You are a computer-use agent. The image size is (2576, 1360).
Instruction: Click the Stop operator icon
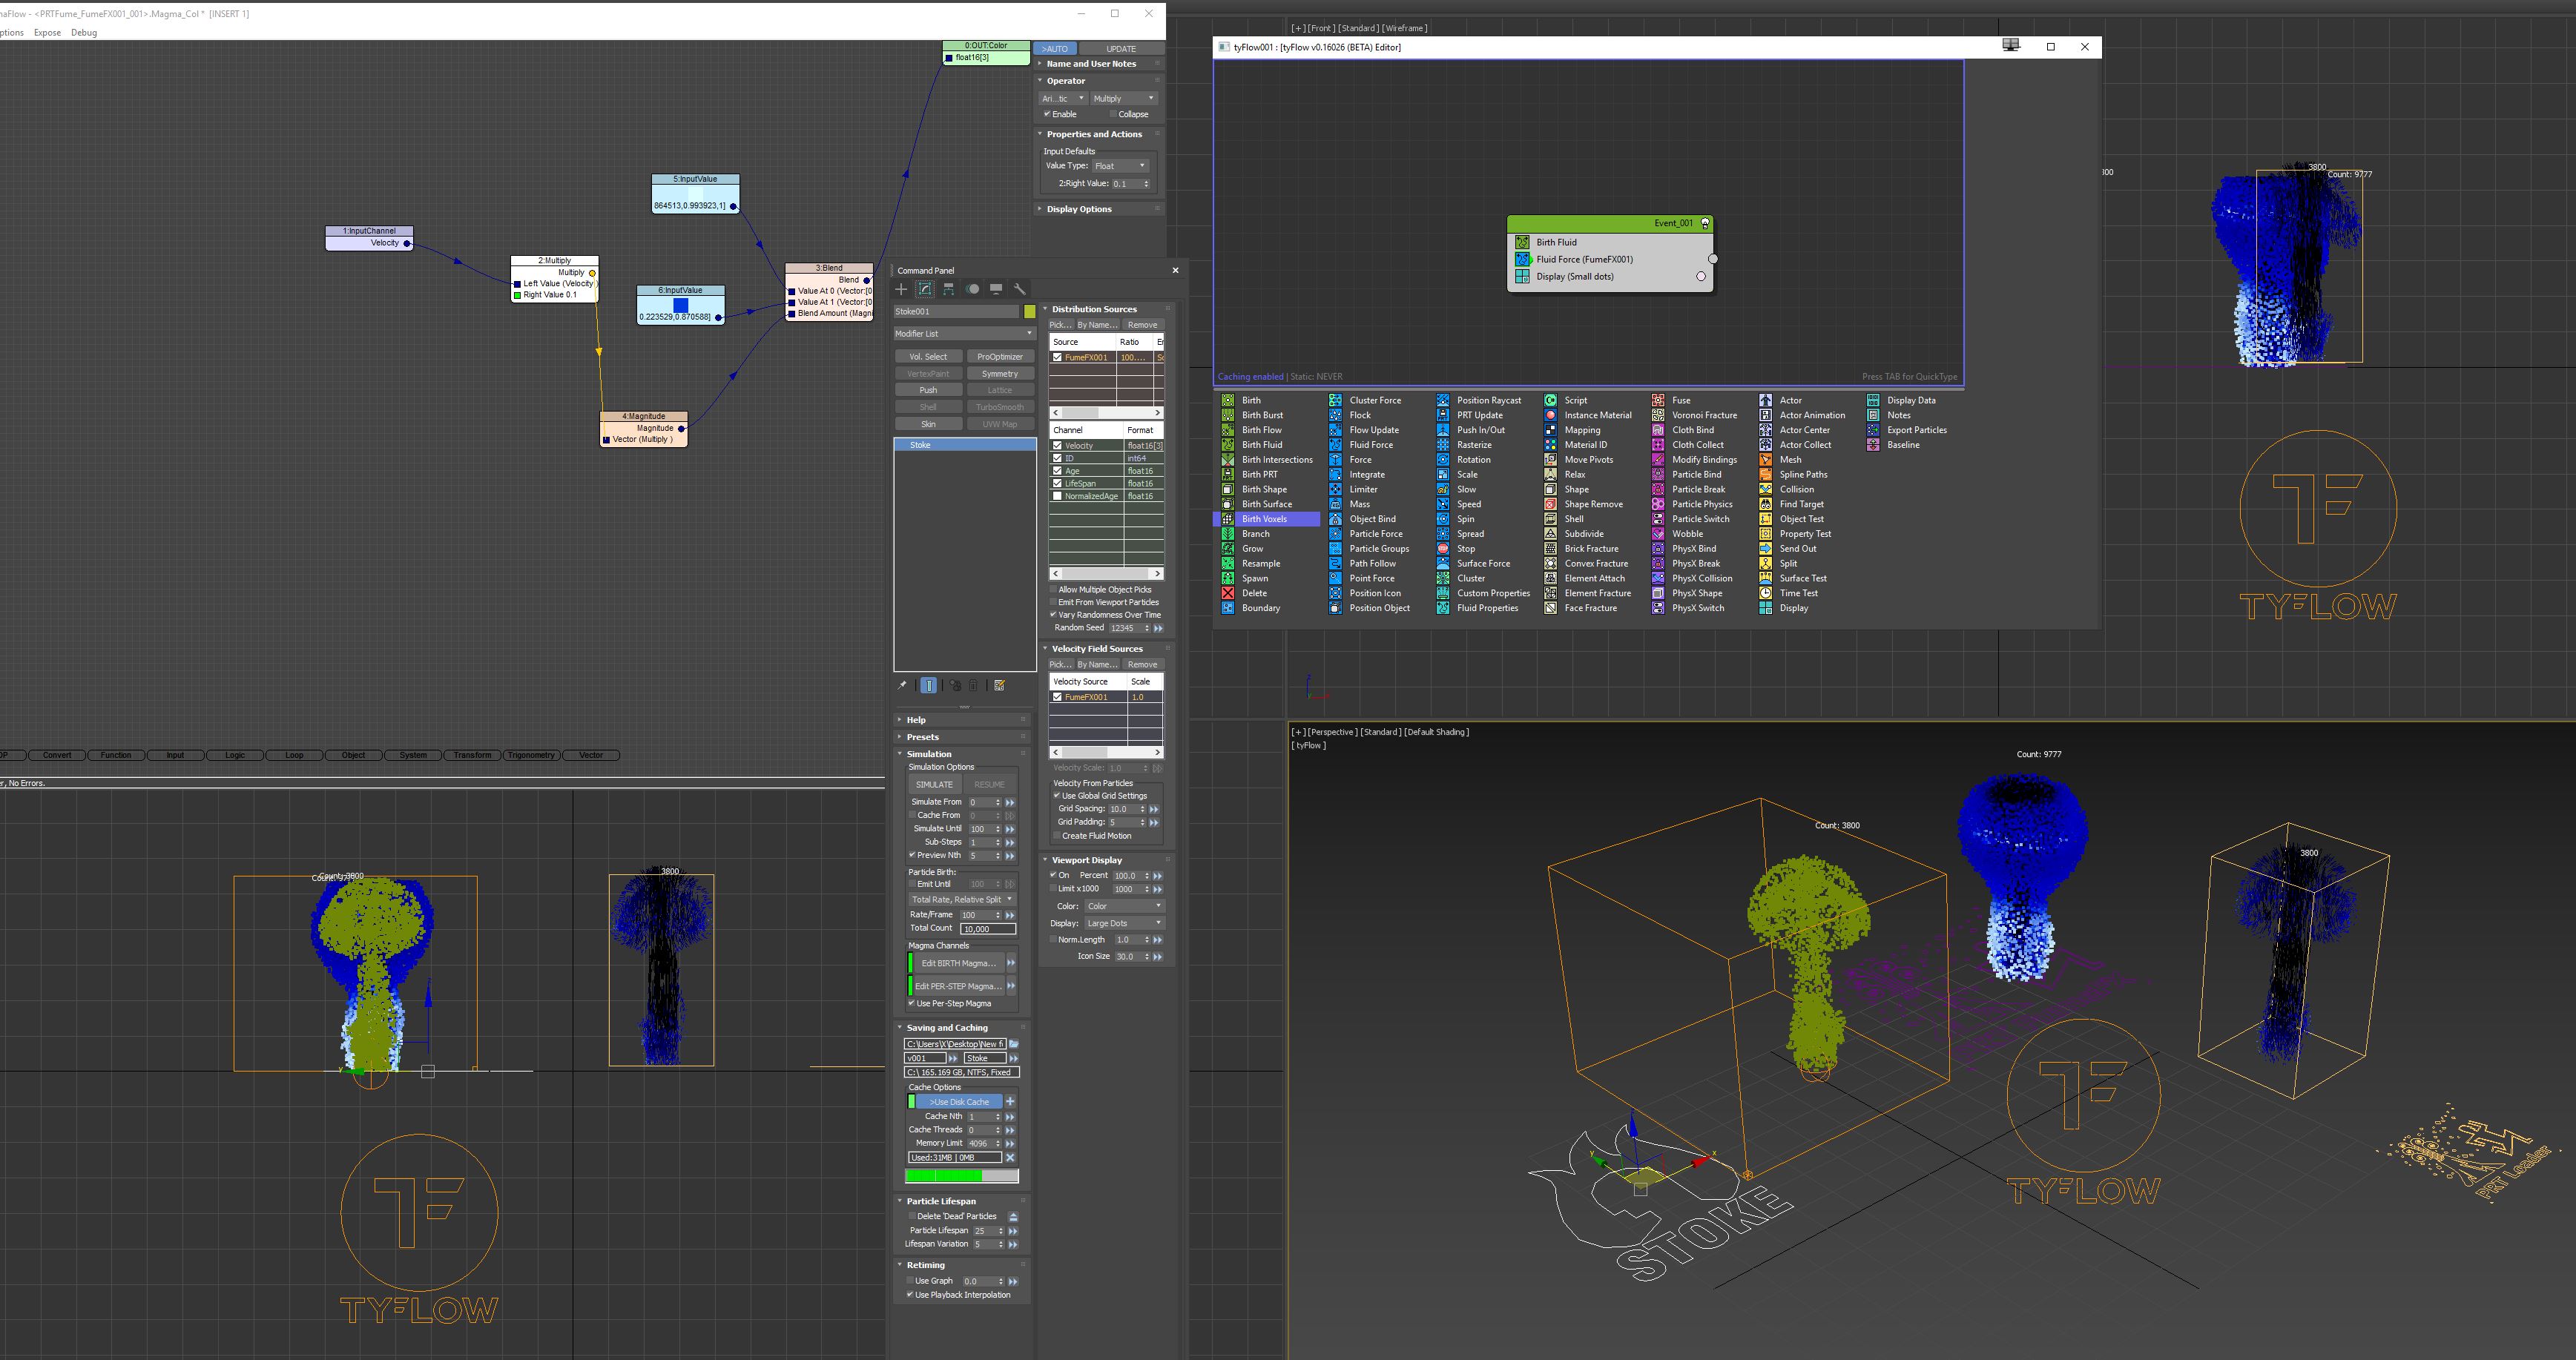(x=1443, y=548)
